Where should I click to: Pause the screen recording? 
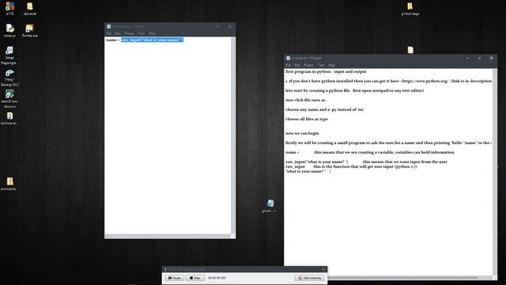coord(175,278)
